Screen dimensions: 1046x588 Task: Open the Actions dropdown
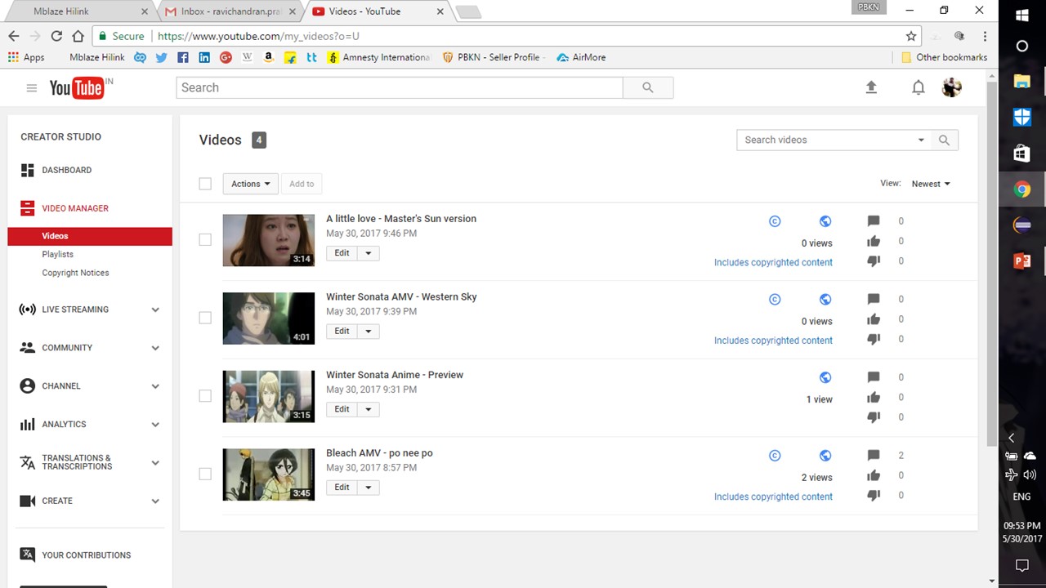click(x=250, y=184)
